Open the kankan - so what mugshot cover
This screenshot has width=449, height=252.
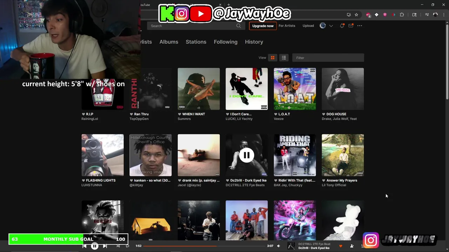pos(150,155)
